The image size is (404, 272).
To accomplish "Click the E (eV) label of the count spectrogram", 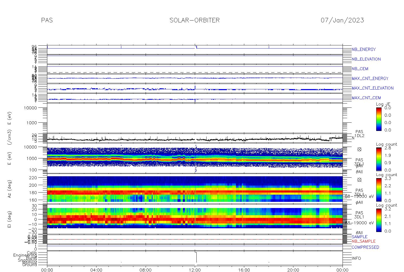I will click(10, 158).
